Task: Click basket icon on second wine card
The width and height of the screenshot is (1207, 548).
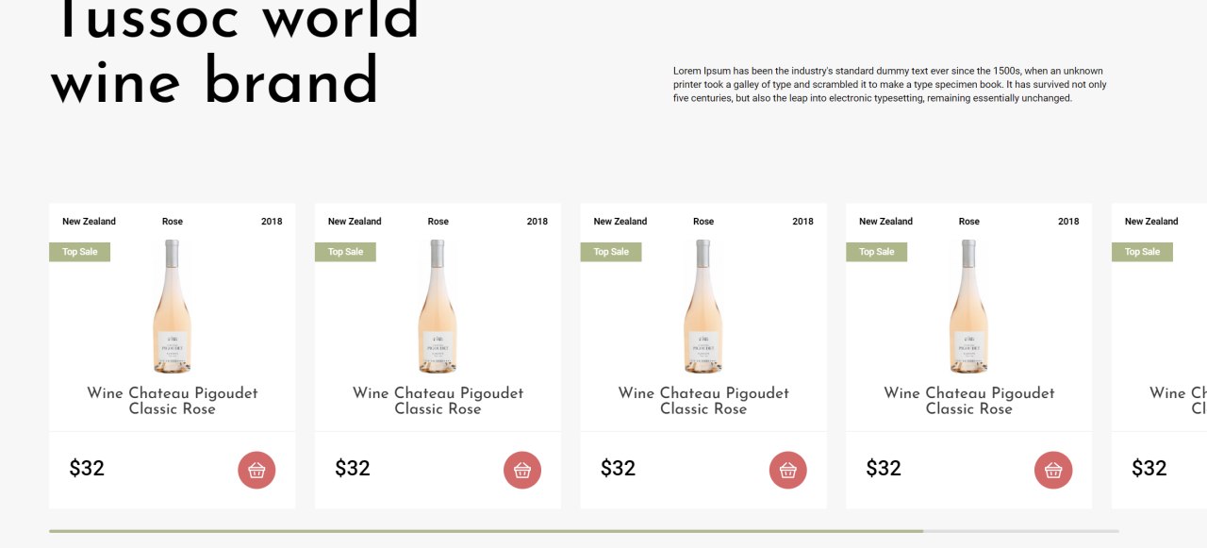Action: pos(522,470)
